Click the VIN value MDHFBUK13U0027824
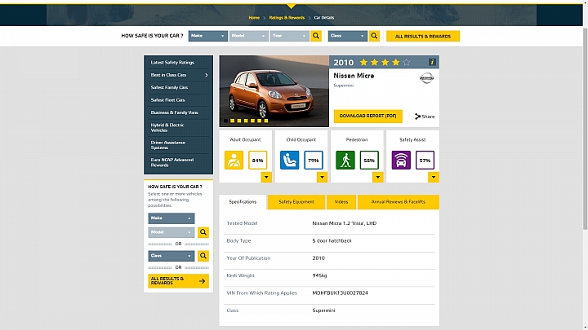588x330 pixels. (x=340, y=293)
